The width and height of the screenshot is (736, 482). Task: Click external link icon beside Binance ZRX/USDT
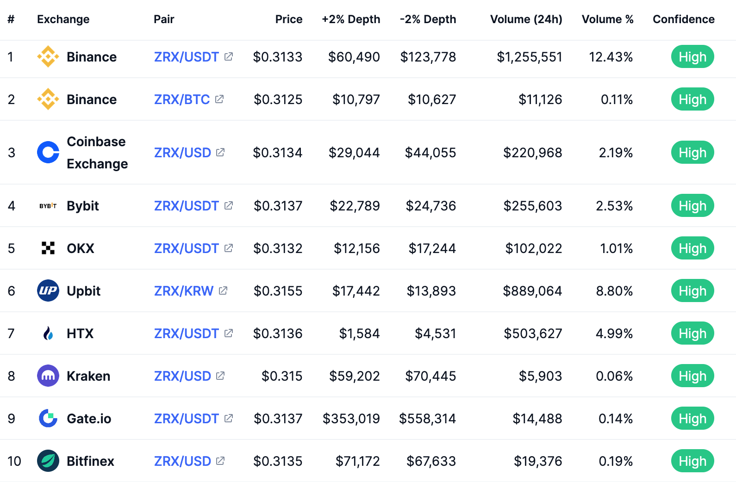pyautogui.click(x=229, y=56)
